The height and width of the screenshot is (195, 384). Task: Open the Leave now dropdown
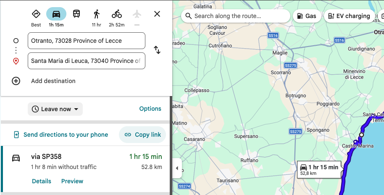(x=55, y=109)
